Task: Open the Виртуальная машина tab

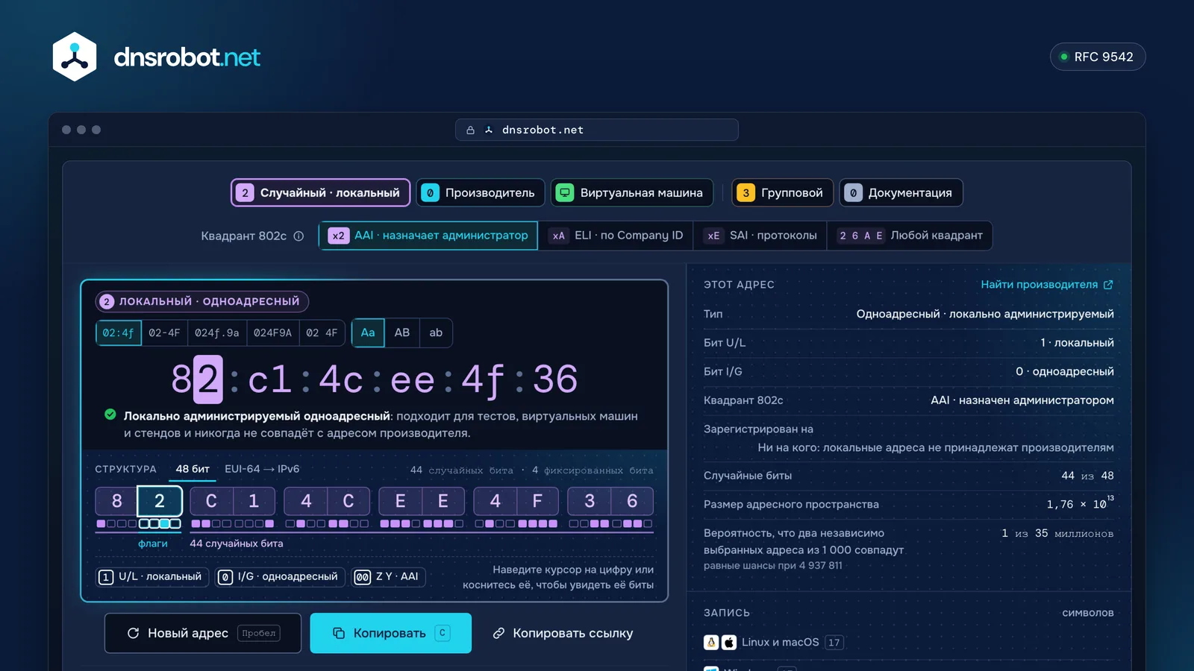Action: point(632,192)
